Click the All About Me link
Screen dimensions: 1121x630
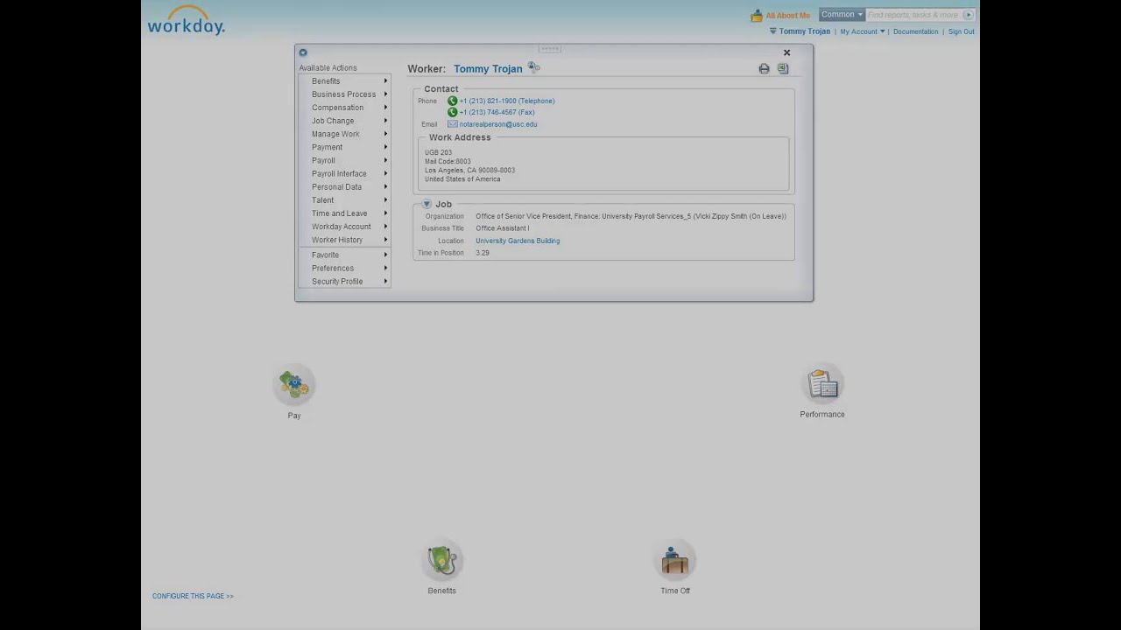(x=788, y=16)
